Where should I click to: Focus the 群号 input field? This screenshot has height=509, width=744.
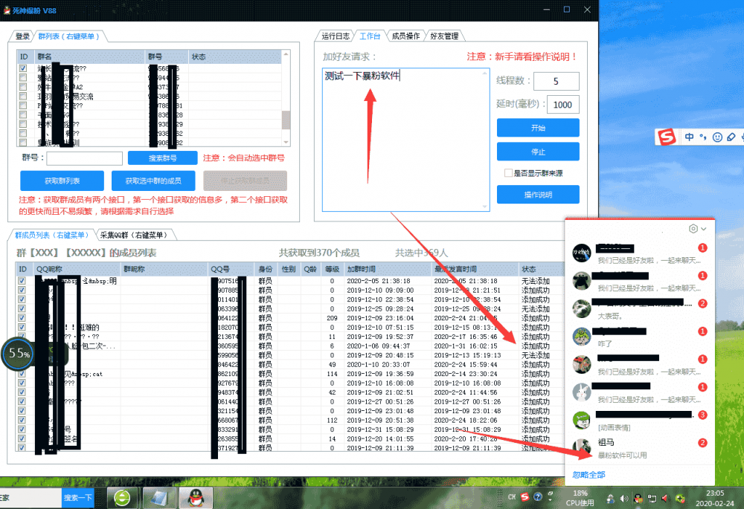point(85,158)
